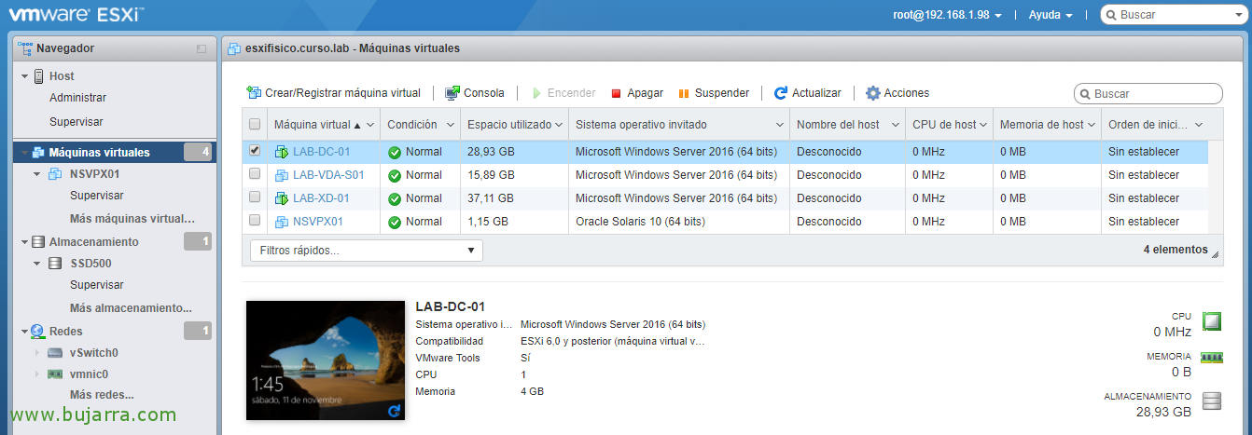Click the VM table Buscar search field
The width and height of the screenshot is (1252, 435).
tap(1148, 94)
